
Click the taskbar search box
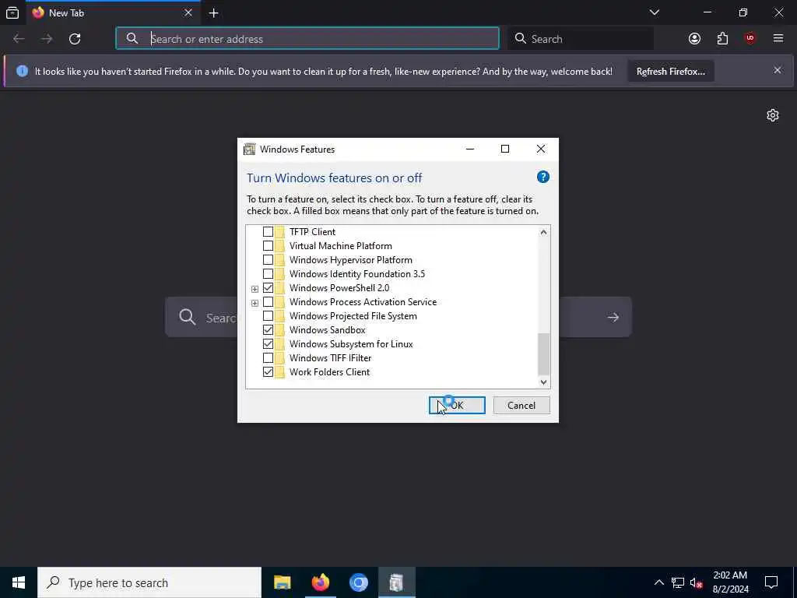click(149, 582)
